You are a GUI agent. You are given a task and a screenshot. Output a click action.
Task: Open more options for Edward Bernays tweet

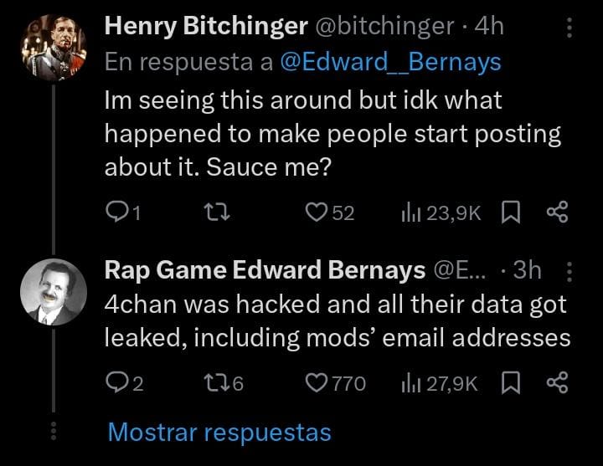[569, 272]
